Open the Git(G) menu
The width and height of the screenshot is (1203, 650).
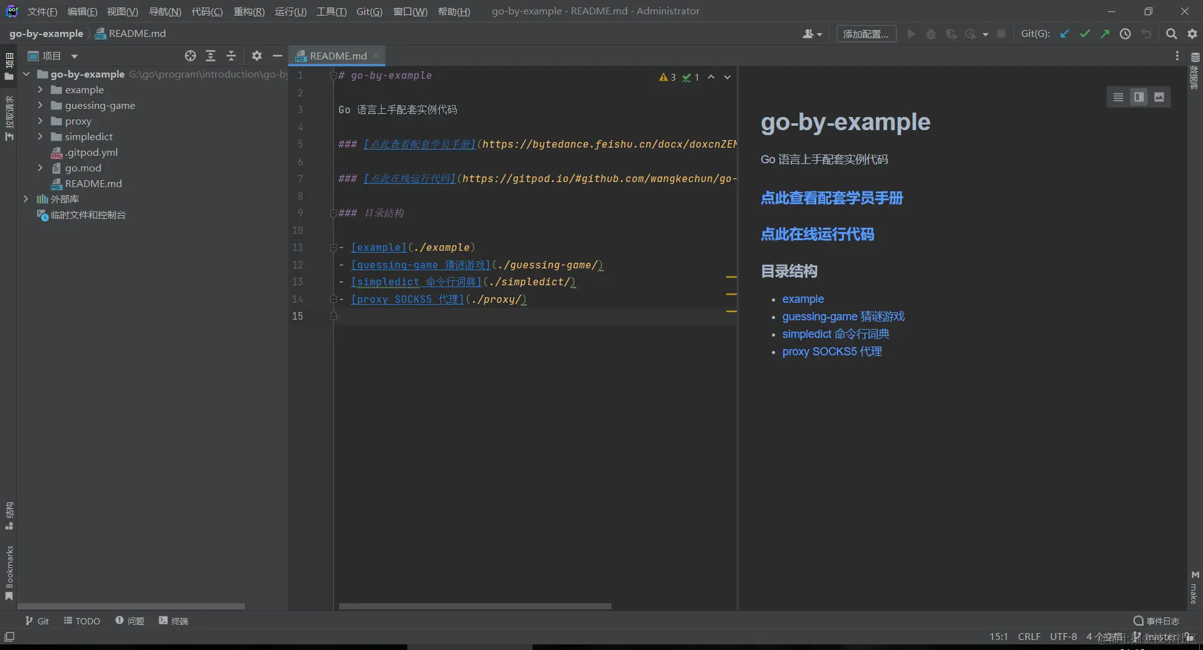pos(369,11)
